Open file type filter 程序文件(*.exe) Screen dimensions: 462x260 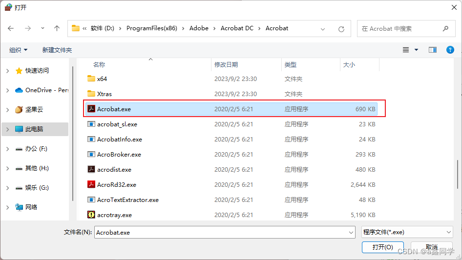407,232
